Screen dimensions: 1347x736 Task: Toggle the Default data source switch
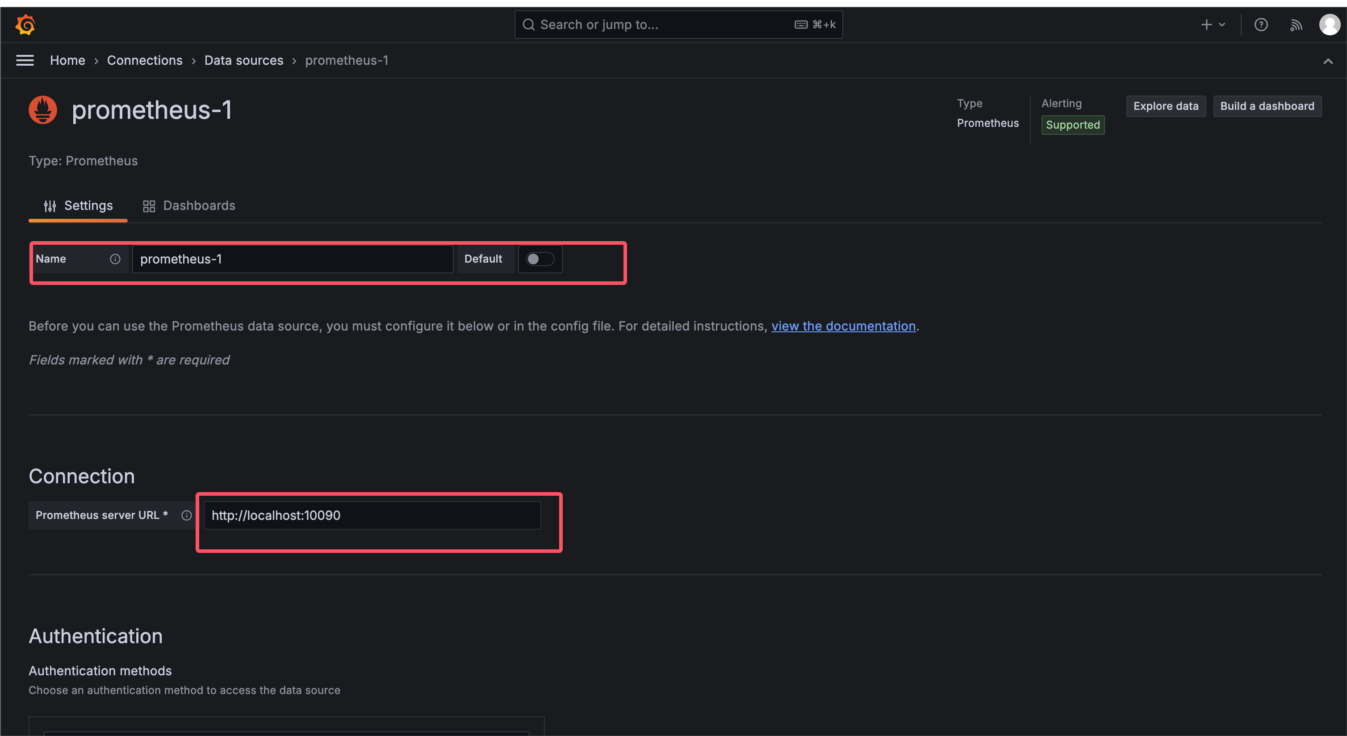(540, 259)
